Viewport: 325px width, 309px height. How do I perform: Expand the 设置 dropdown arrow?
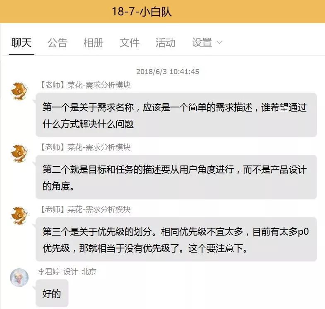tap(219, 43)
